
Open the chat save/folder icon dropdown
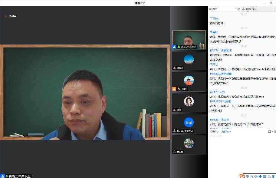[270, 131]
